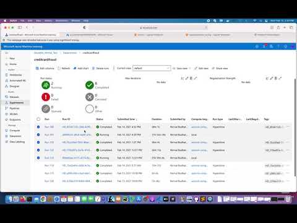
Task: Open the Current view dropdown
Action: [x=152, y=68]
